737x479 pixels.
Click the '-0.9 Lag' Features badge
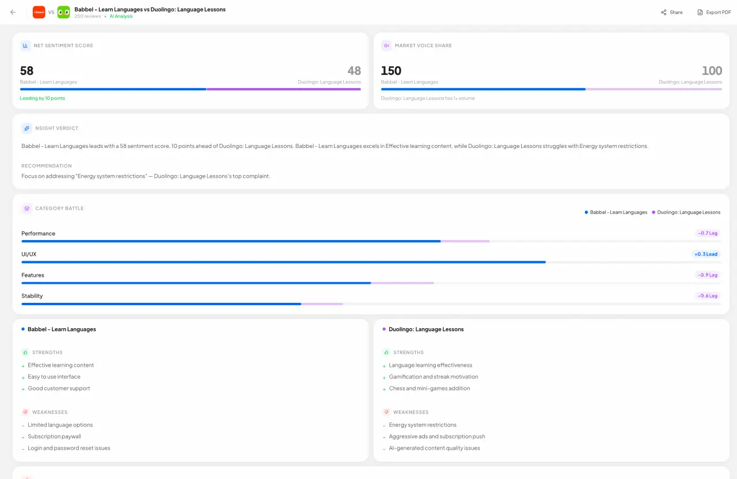[708, 275]
